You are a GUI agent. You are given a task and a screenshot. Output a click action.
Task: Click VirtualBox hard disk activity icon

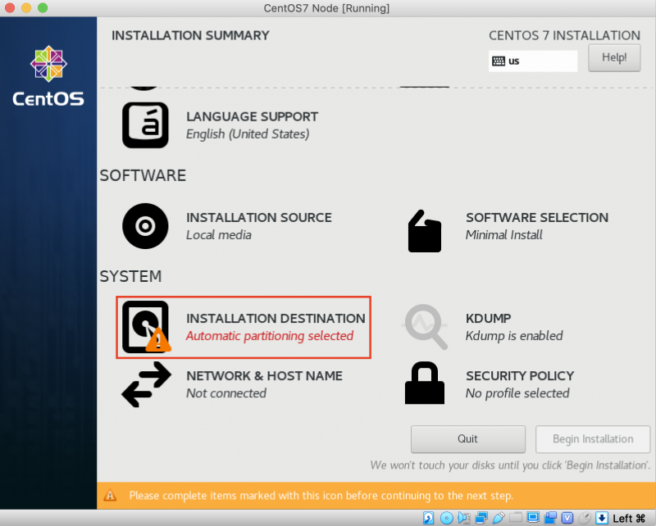(428, 518)
